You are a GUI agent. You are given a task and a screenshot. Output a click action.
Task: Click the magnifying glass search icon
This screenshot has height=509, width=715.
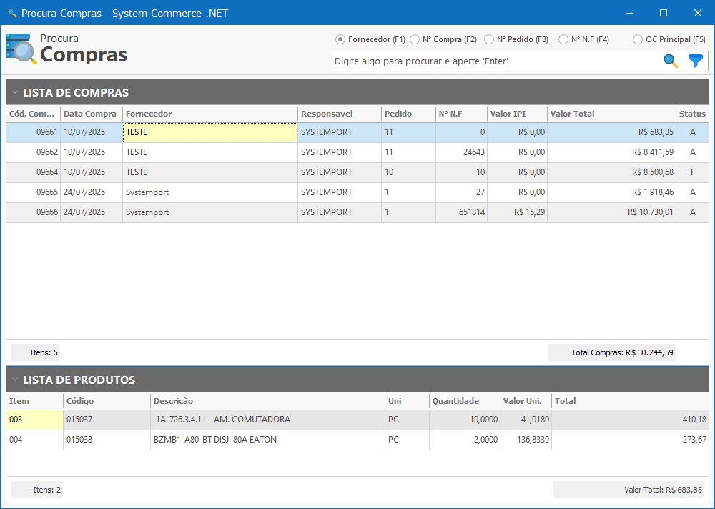coord(671,61)
